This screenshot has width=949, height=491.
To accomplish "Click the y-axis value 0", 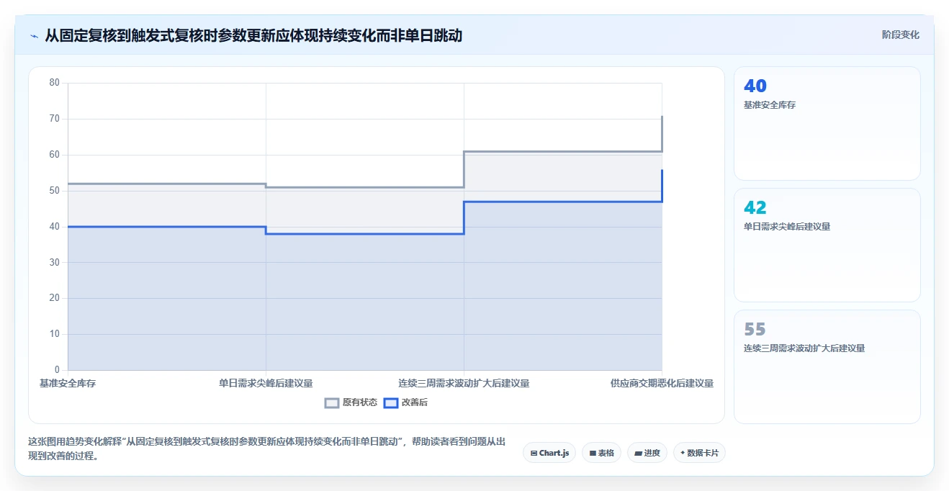I will 58,370.
